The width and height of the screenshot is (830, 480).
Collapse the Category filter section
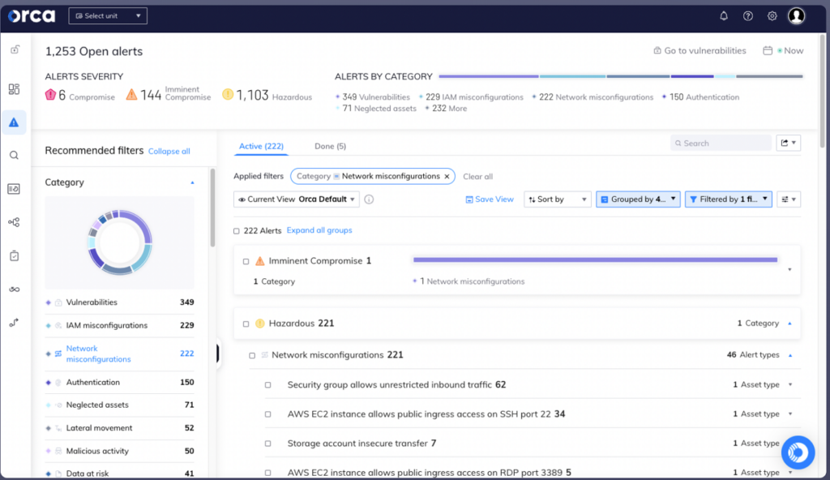192,182
